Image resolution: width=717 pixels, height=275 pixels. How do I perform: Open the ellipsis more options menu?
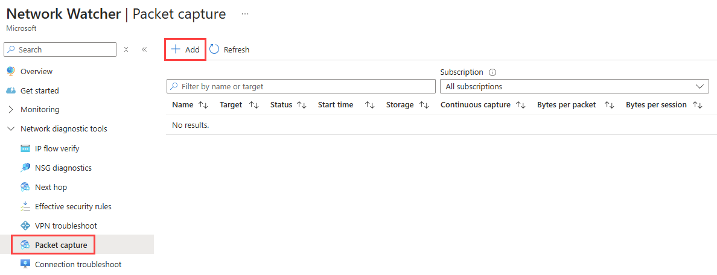pos(245,14)
